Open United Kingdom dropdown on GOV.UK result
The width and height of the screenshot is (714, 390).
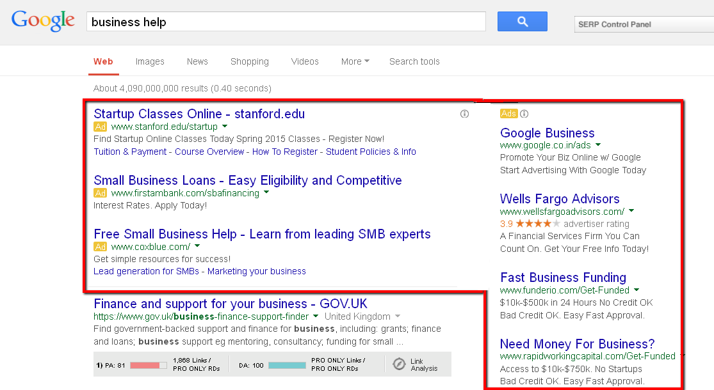click(397, 316)
